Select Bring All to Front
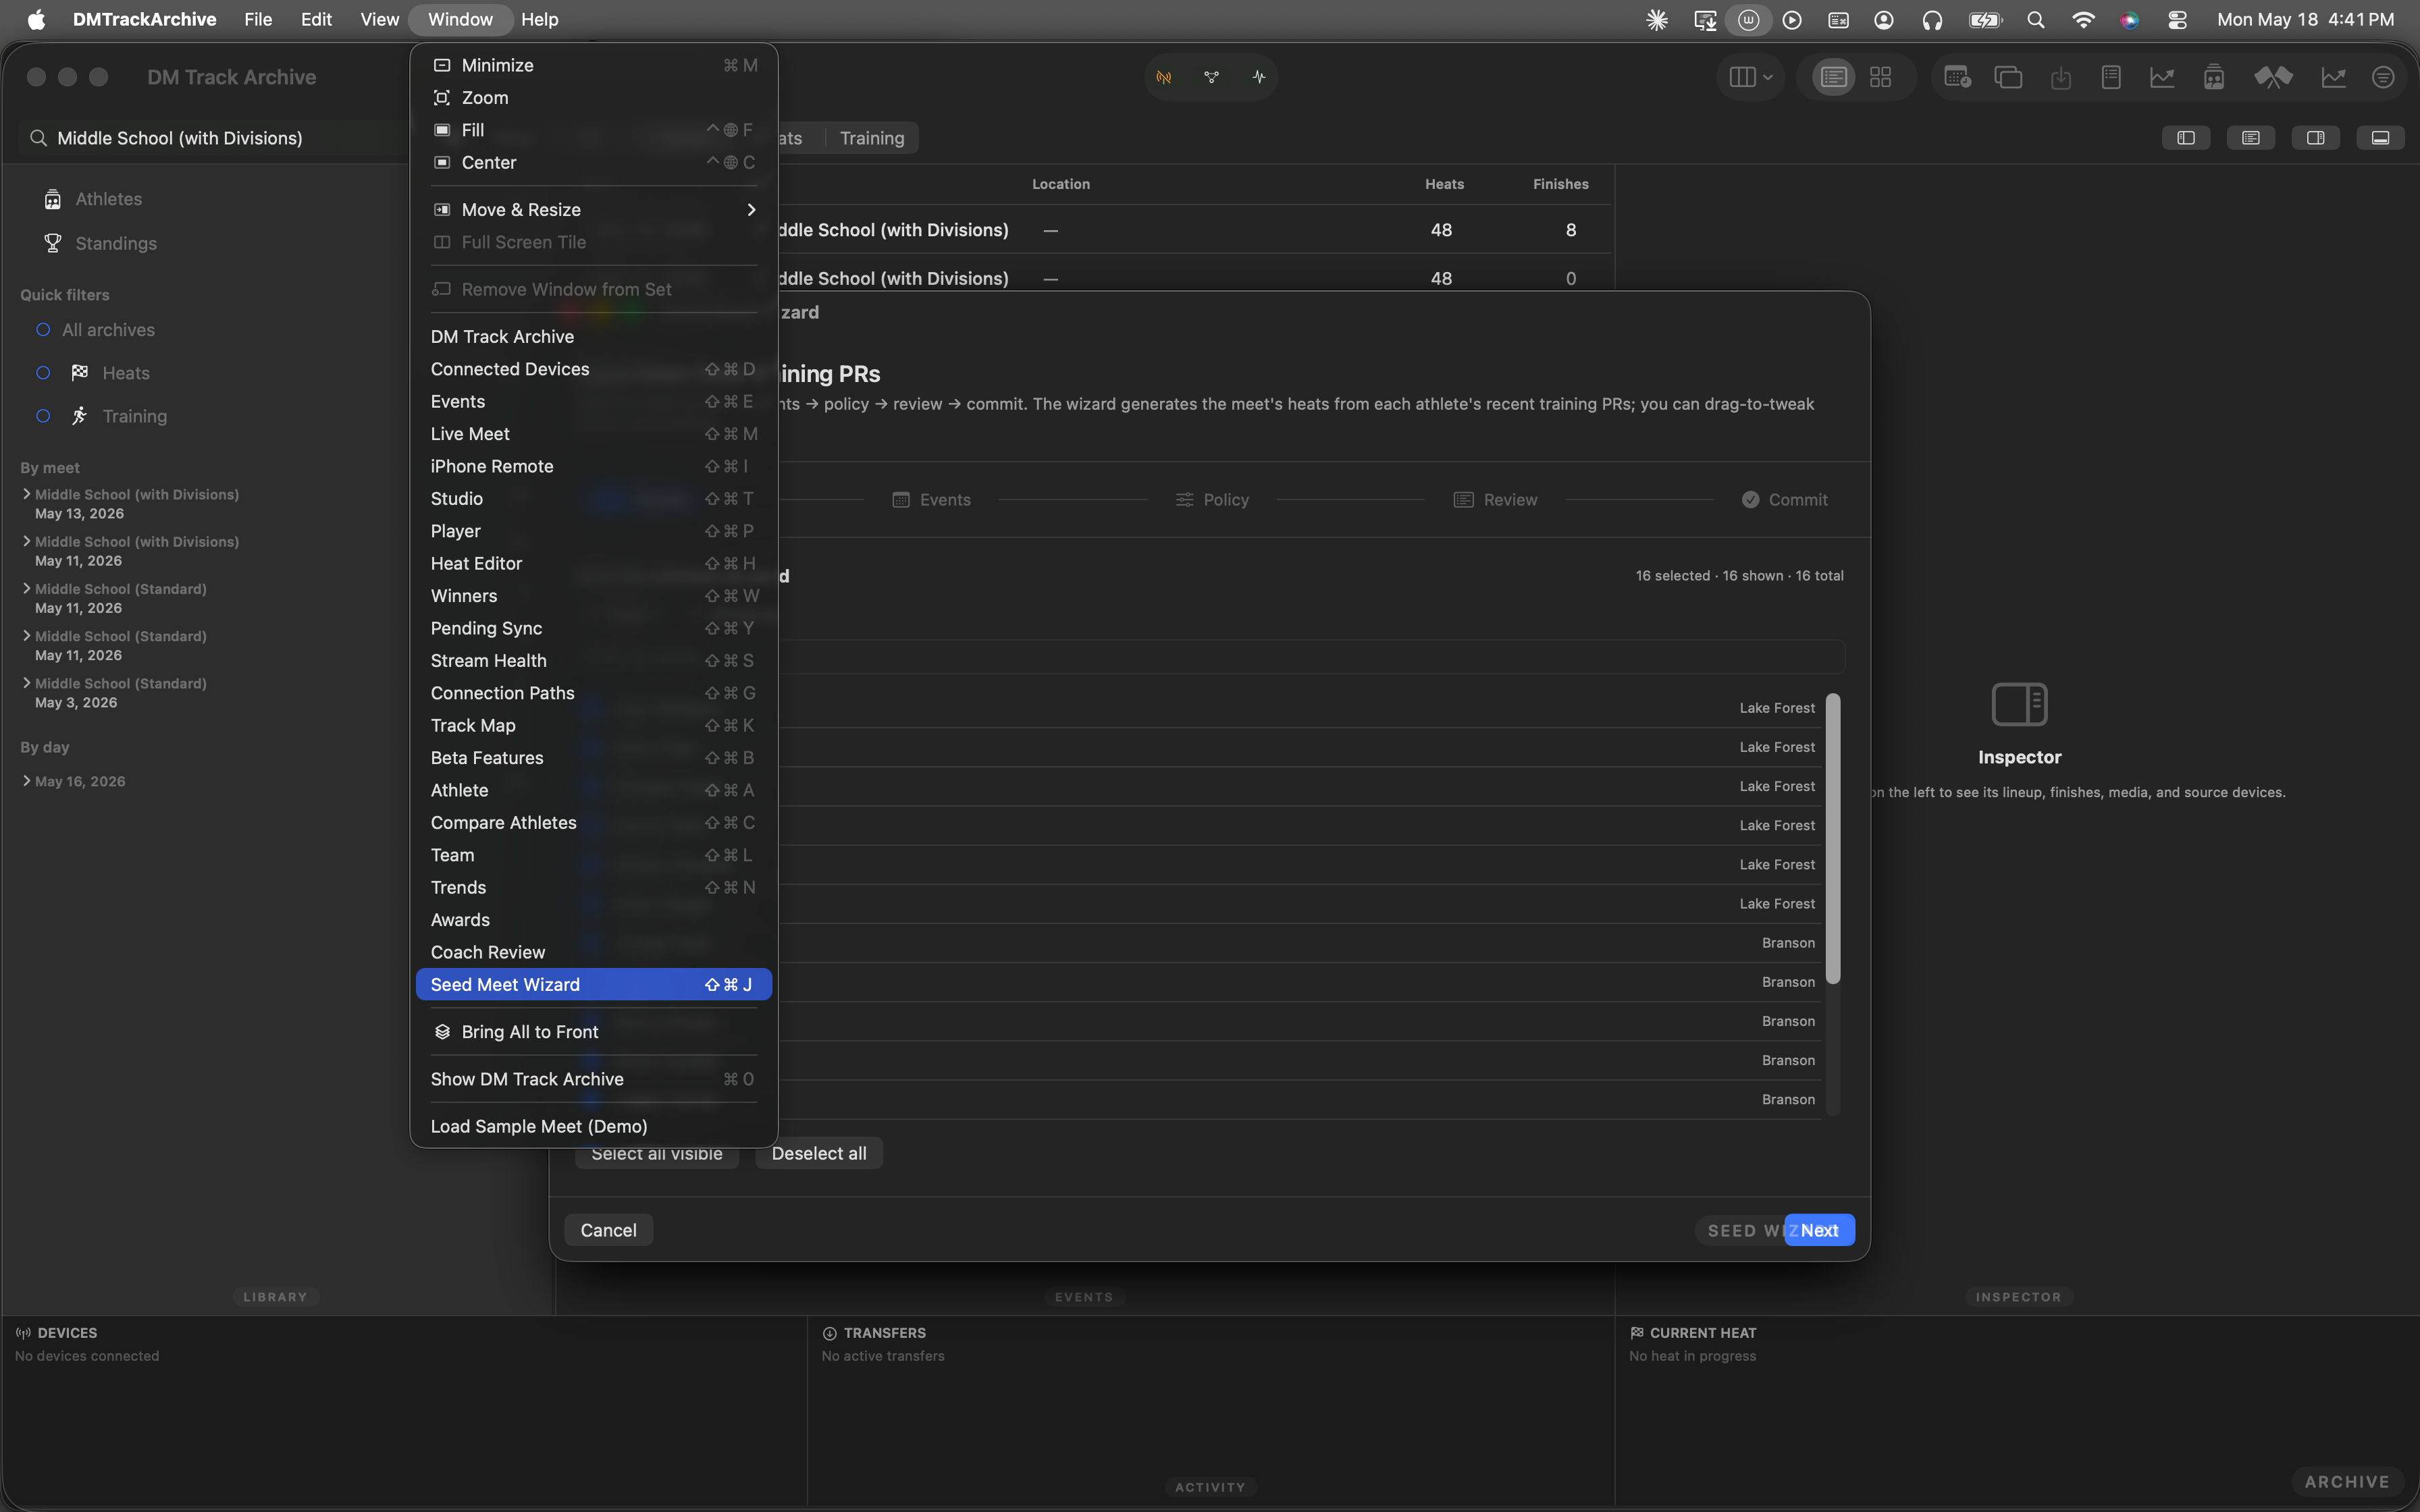The height and width of the screenshot is (1512, 2420). [x=593, y=1031]
